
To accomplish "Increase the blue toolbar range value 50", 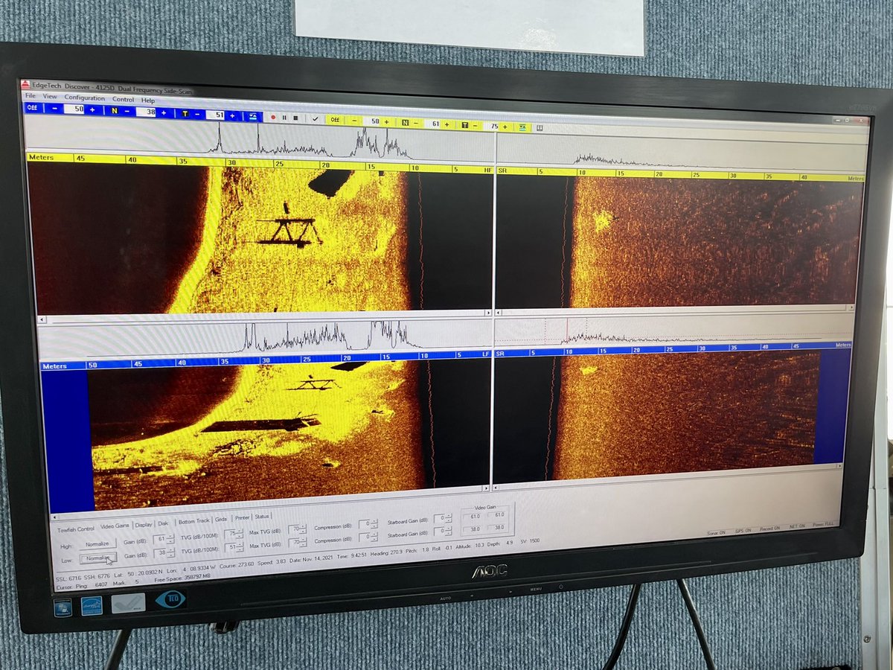I will (x=92, y=110).
